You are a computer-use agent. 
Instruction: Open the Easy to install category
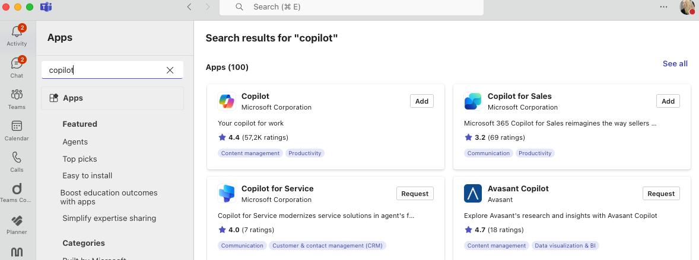[87, 175]
